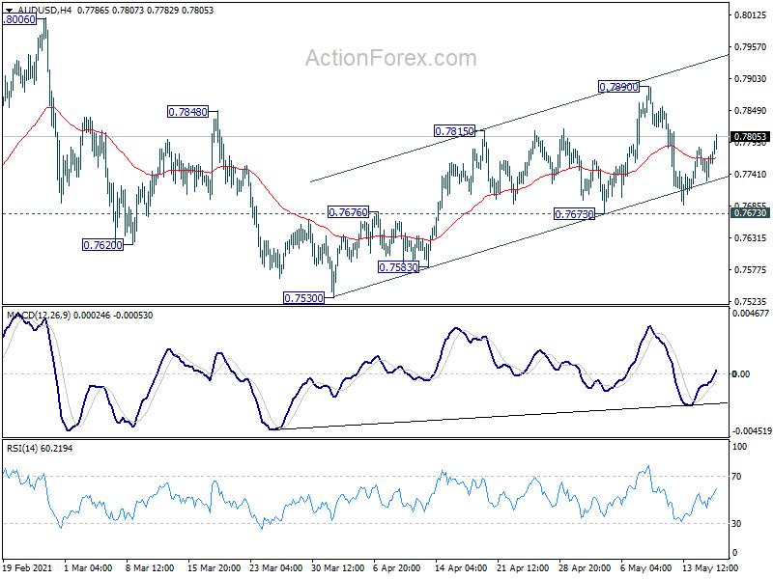Screen dimensions: 773x579
Task: Click the 14 Apr 04:00 time label
Action: pos(461,568)
